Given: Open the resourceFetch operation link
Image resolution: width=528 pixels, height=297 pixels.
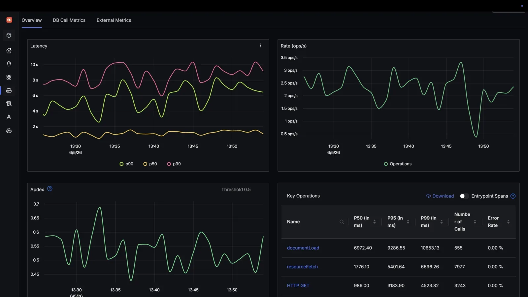Looking at the screenshot, I should pyautogui.click(x=302, y=267).
